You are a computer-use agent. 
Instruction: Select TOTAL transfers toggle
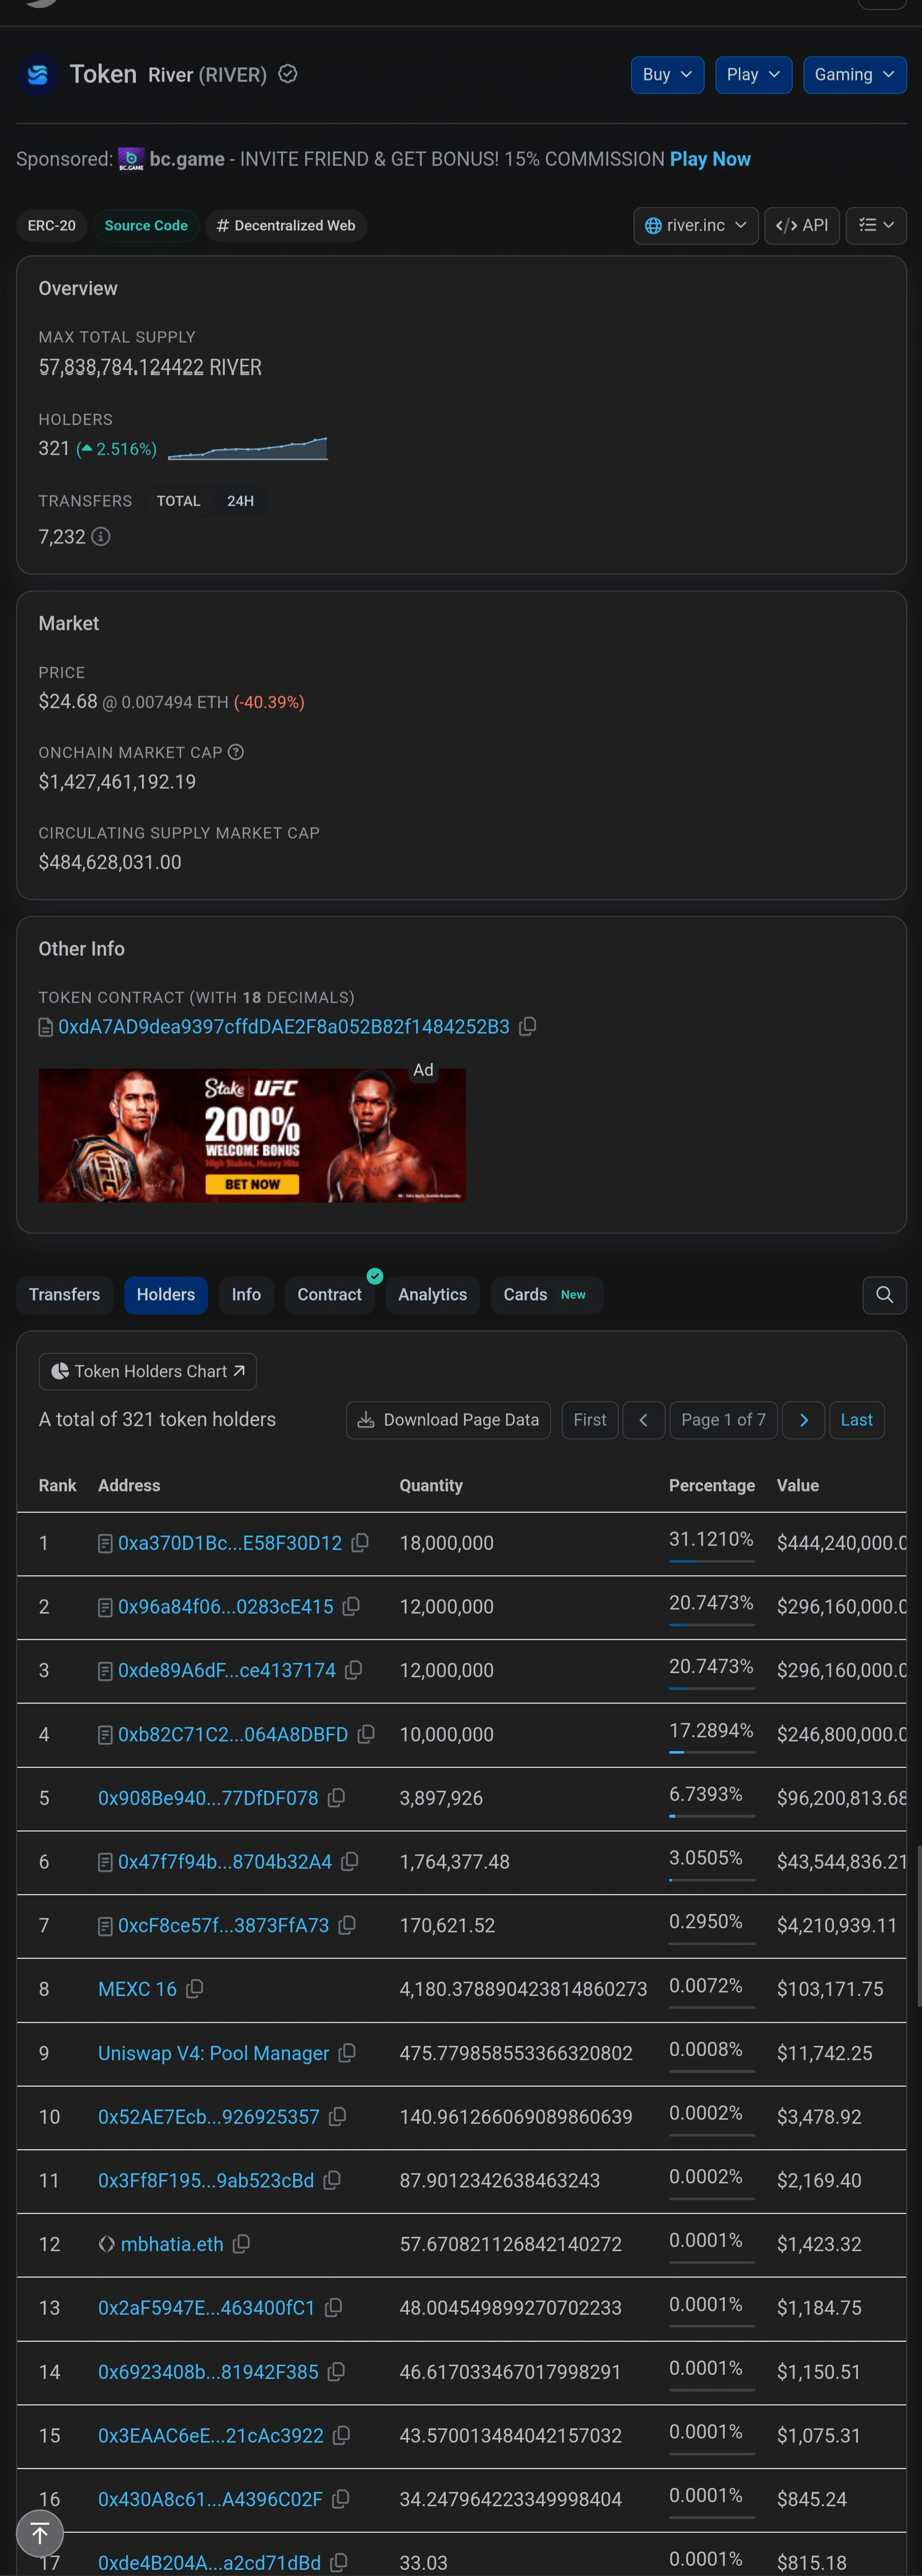pos(178,501)
